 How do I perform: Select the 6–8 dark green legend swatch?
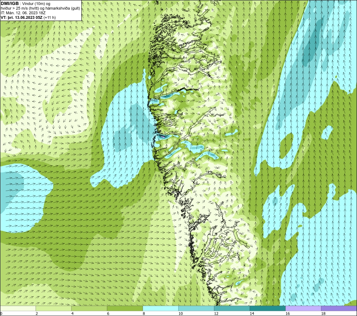tap(125, 308)
